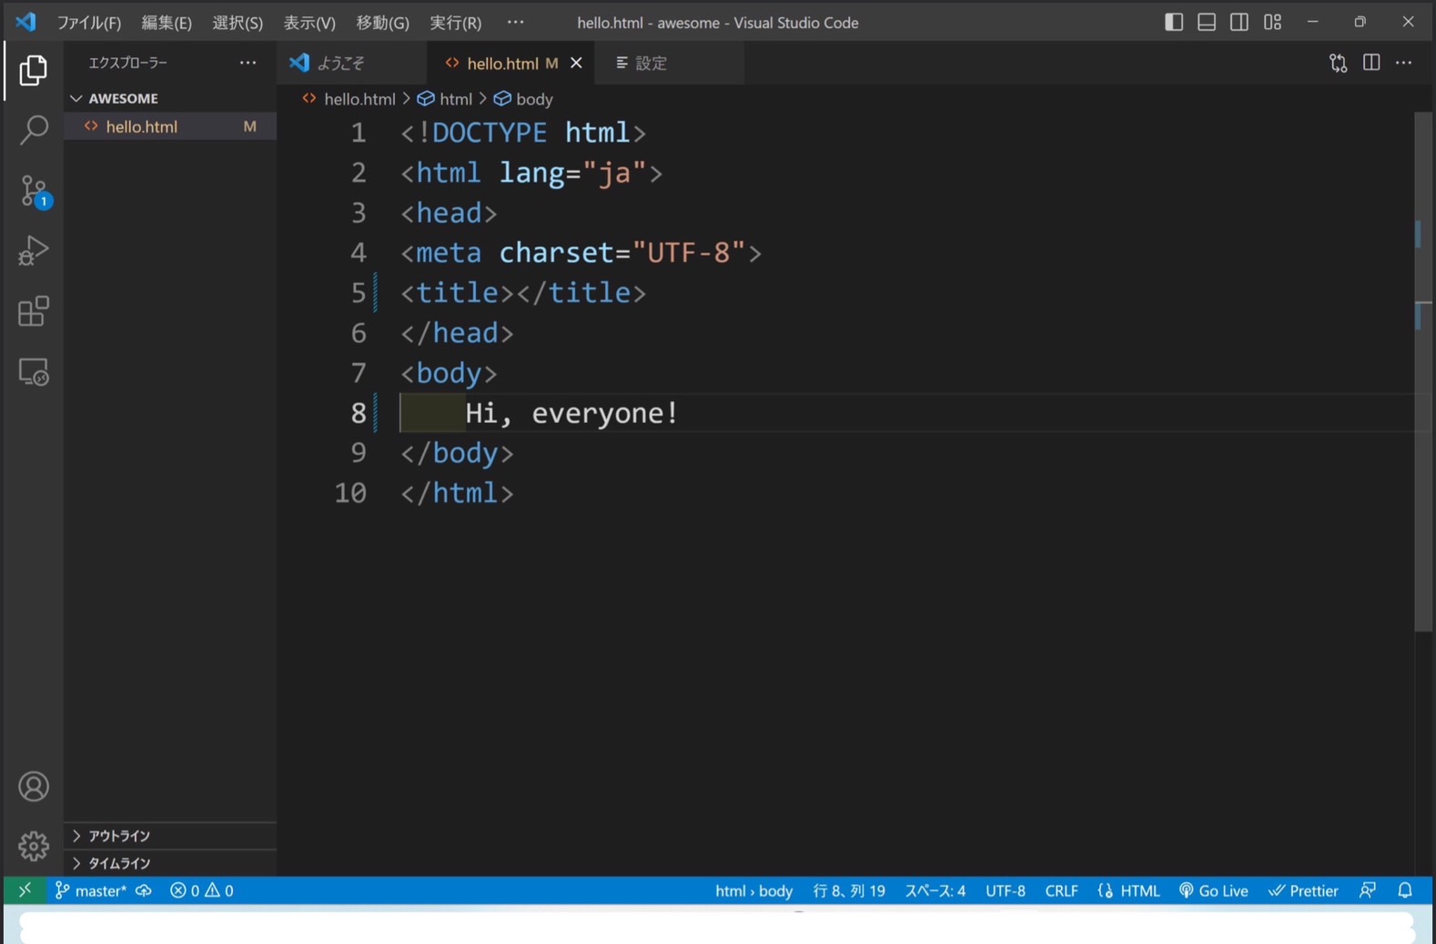Click the editor vertical scrollbar
This screenshot has height=944, width=1436.
click(1423, 372)
